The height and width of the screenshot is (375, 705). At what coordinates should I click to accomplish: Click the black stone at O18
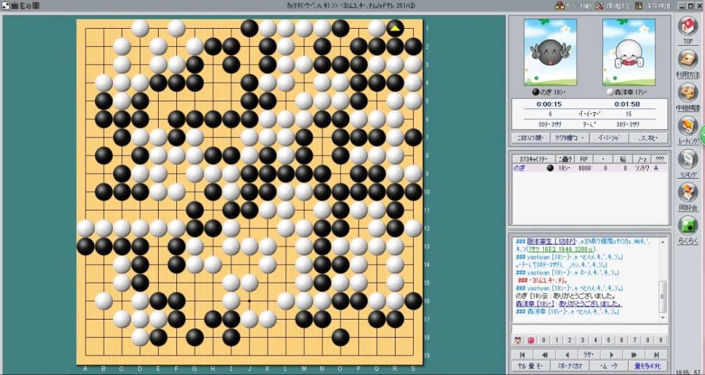340,337
